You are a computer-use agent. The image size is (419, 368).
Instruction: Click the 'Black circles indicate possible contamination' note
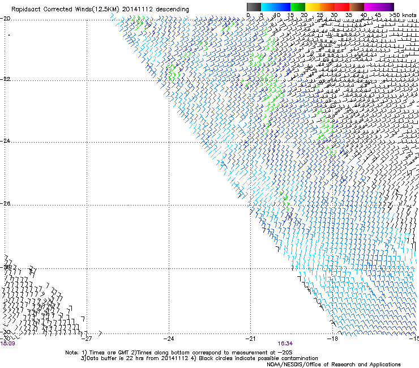pos(258,358)
